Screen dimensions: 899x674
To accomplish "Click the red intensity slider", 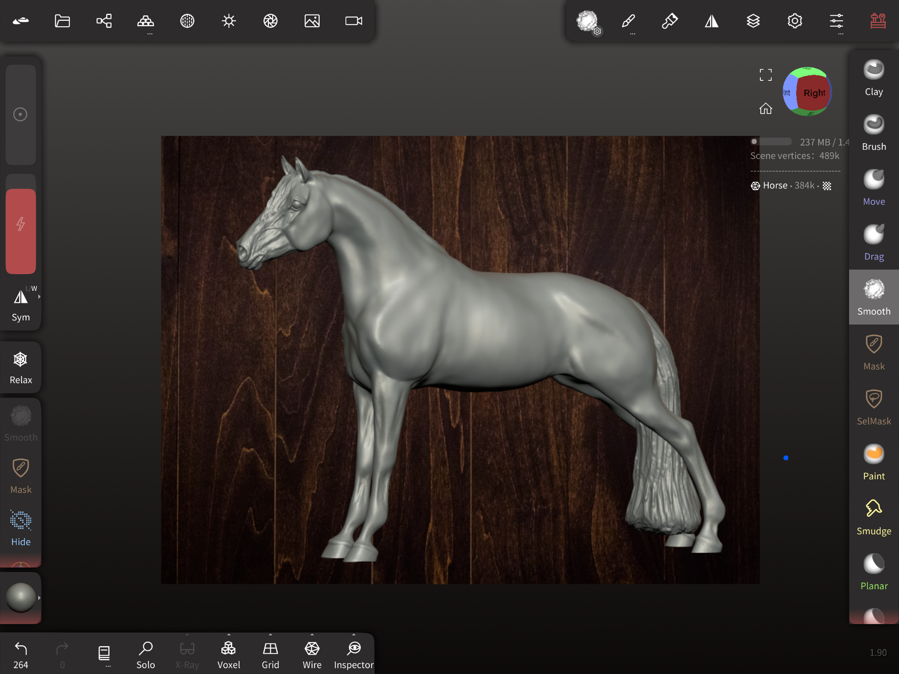I will click(x=20, y=231).
